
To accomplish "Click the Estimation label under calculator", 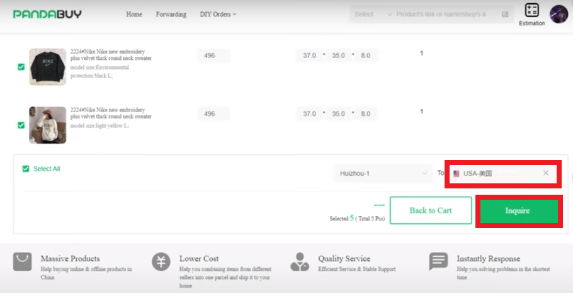I will pyautogui.click(x=531, y=23).
